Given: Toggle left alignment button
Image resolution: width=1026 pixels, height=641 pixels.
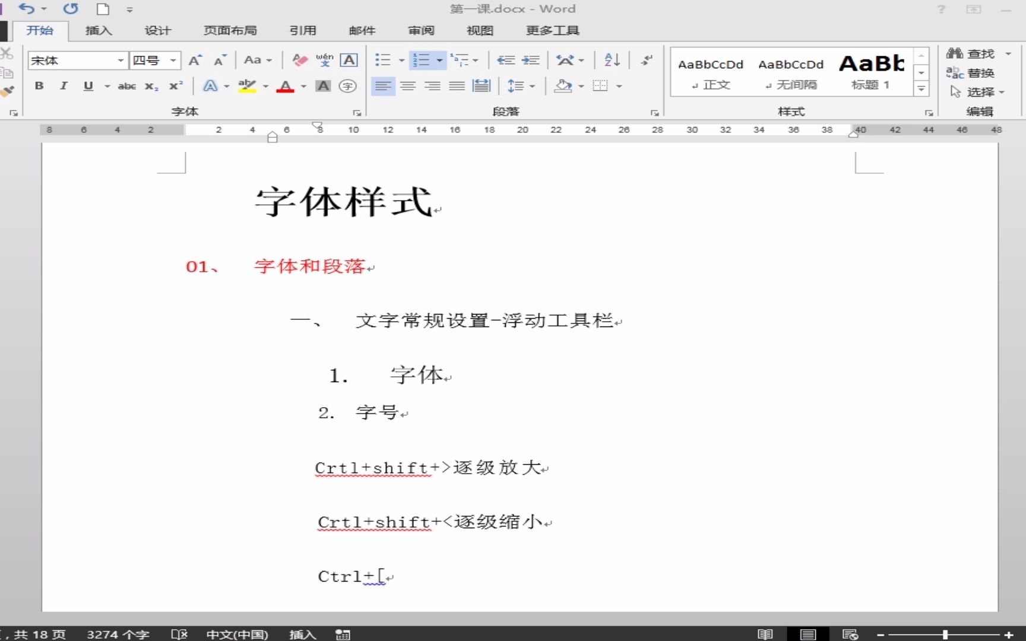Looking at the screenshot, I should [383, 86].
